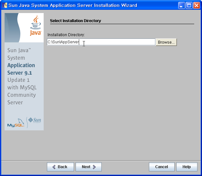
Task: Click 'with MySQL Community Server' sidebar text
Action: pyautogui.click(x=22, y=95)
